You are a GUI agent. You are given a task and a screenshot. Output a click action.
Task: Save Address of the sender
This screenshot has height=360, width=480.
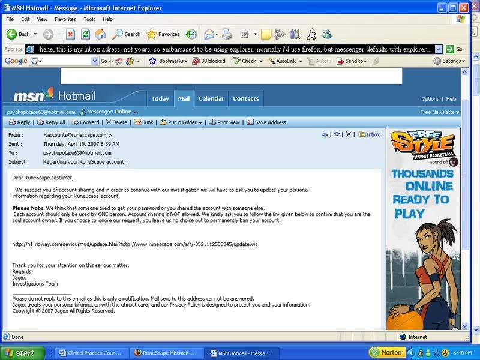pyautogui.click(x=266, y=122)
